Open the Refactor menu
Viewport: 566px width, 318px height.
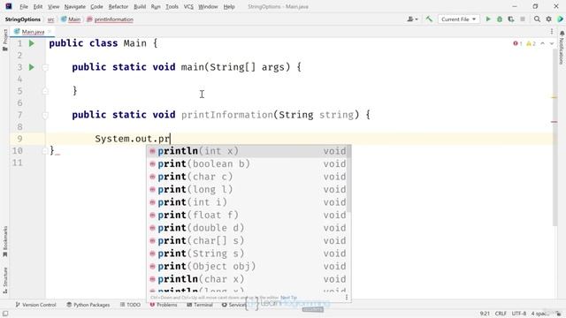[118, 6]
